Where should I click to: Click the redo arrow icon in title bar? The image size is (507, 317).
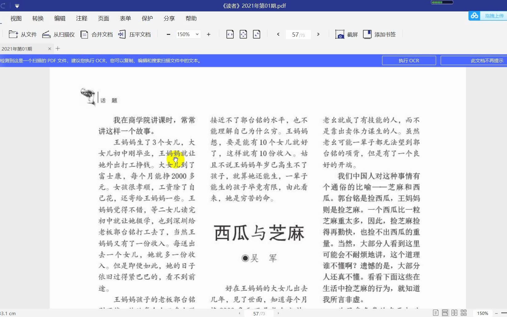click(3, 6)
